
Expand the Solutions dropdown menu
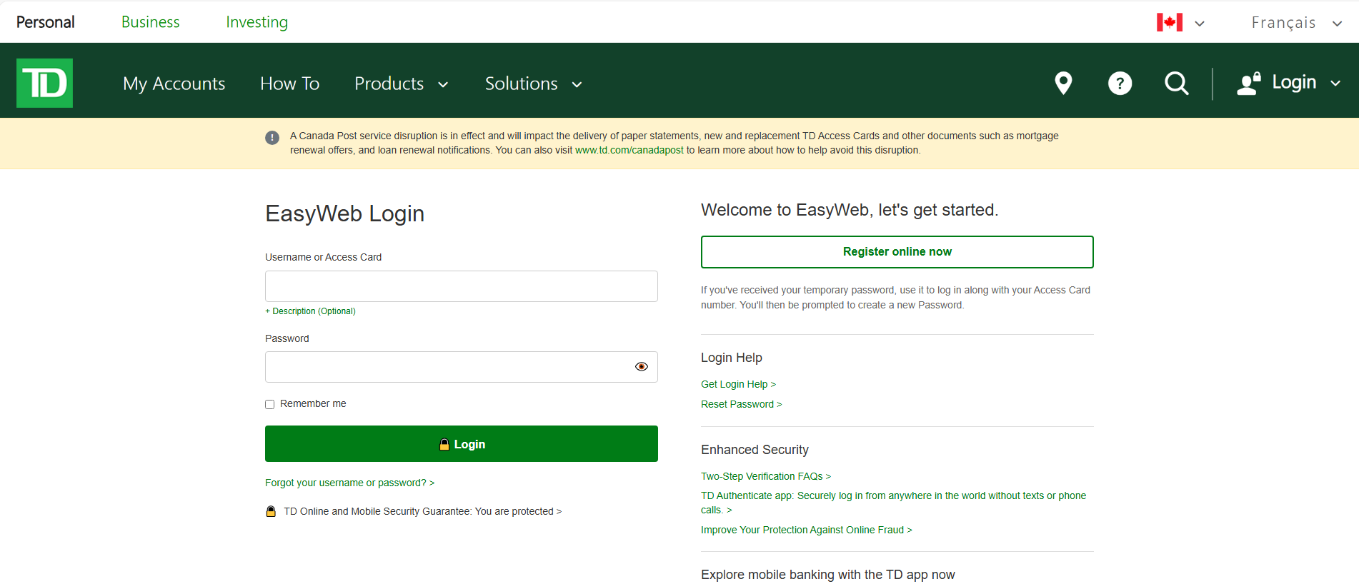(534, 84)
